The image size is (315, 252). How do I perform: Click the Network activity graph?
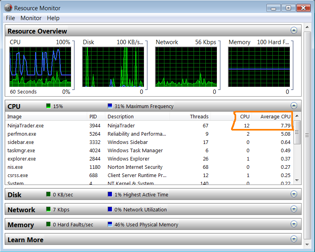click(x=186, y=67)
